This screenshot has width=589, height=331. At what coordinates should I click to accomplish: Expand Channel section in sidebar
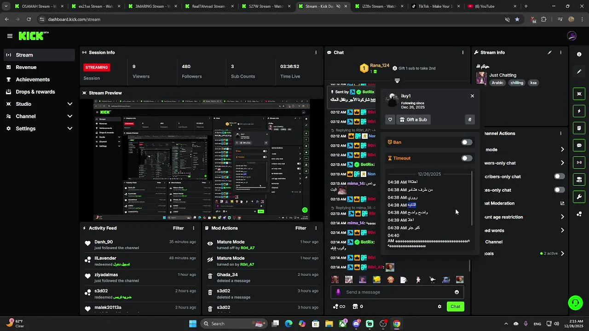point(70,116)
